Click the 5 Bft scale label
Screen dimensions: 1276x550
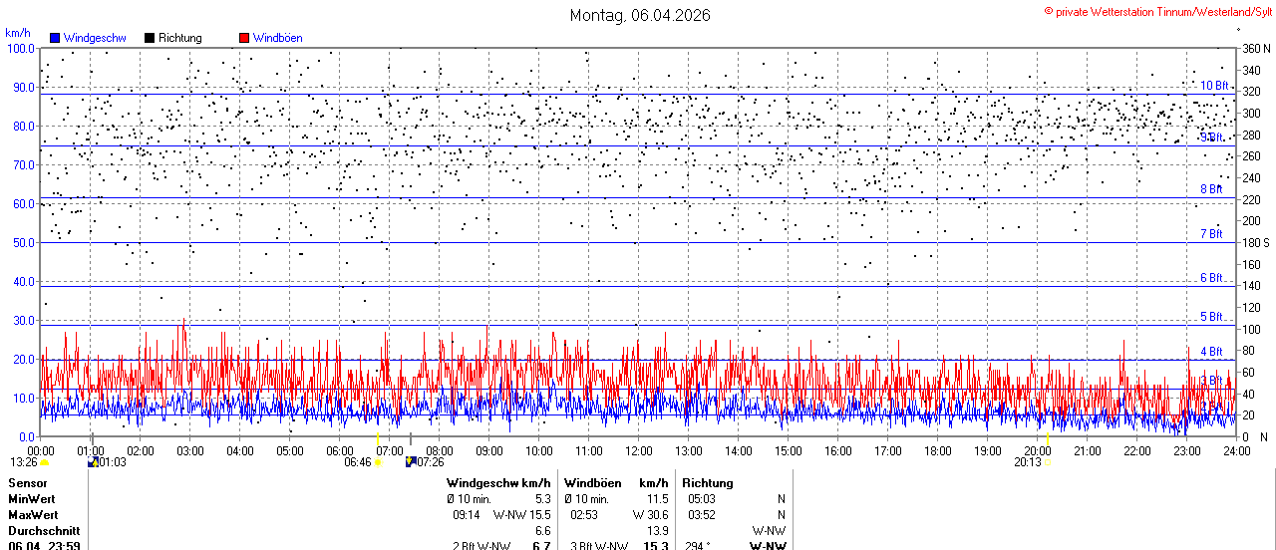pyautogui.click(x=1211, y=317)
